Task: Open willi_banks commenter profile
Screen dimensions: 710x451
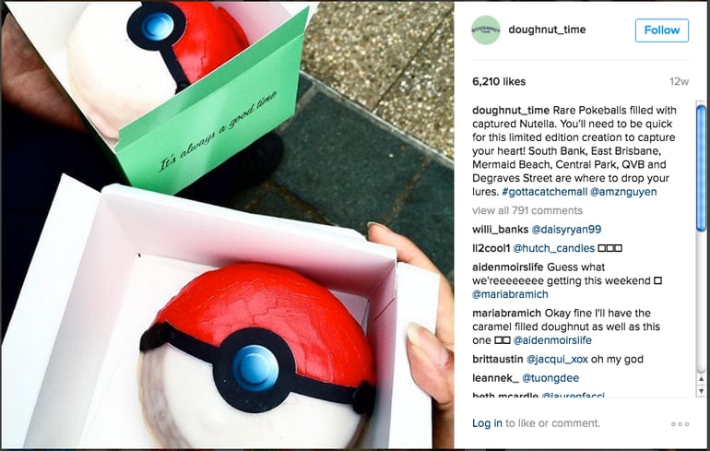Action: point(500,230)
